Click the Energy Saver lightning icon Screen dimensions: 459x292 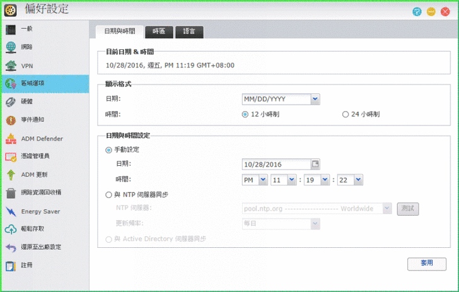click(x=11, y=211)
